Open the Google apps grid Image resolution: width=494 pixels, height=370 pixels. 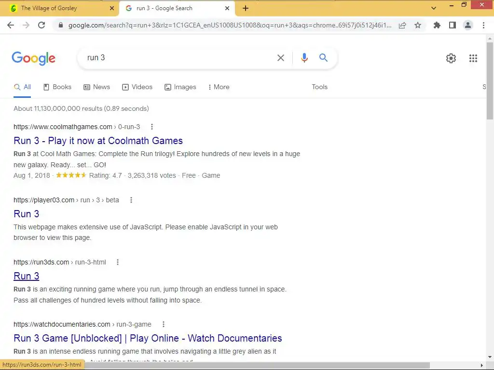[473, 58]
